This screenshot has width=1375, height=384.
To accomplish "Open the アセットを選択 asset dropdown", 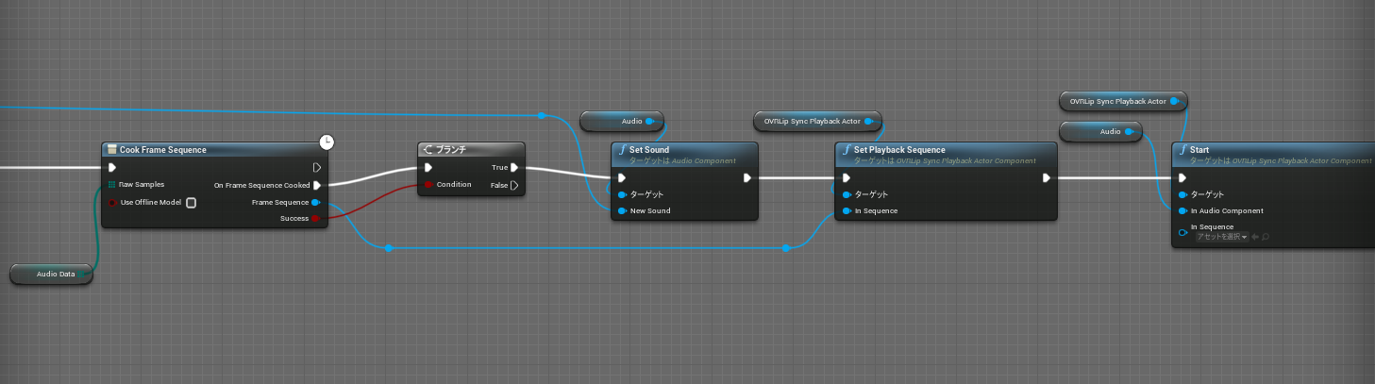I will click(1222, 237).
